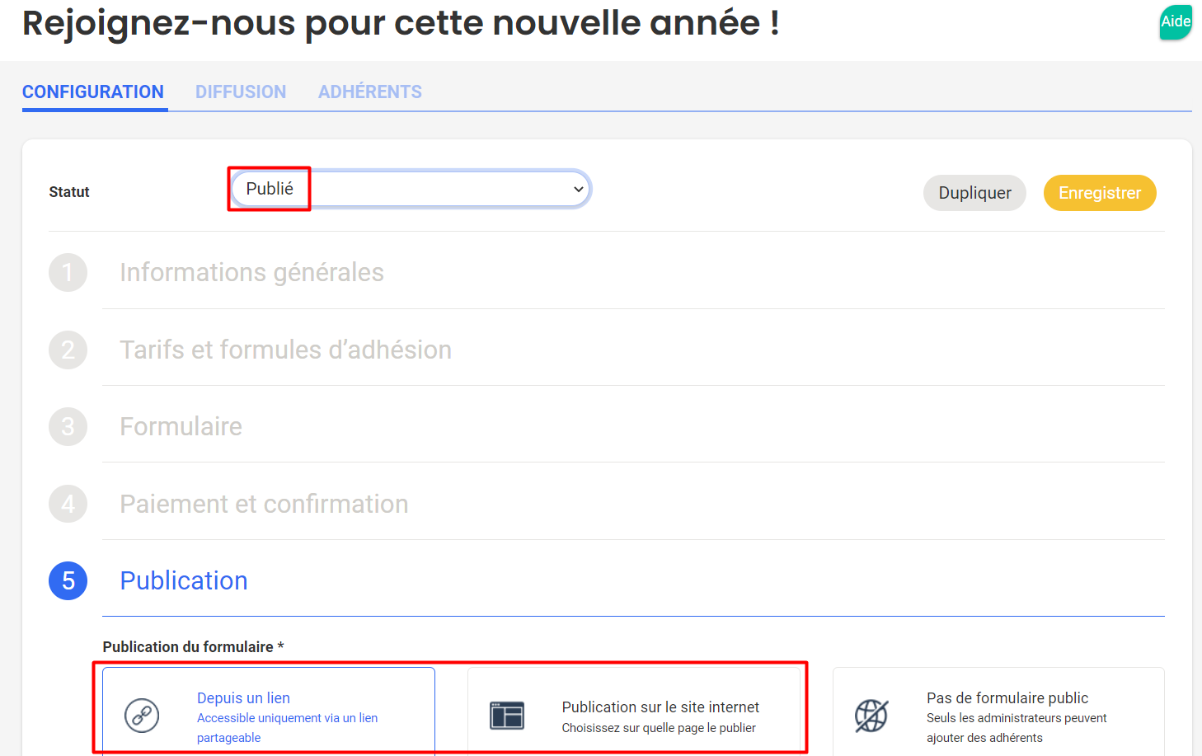Switch to the DIFFUSION tab
Viewport: 1202px width, 756px height.
(241, 92)
